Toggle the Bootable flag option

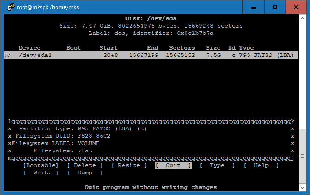click(x=41, y=165)
